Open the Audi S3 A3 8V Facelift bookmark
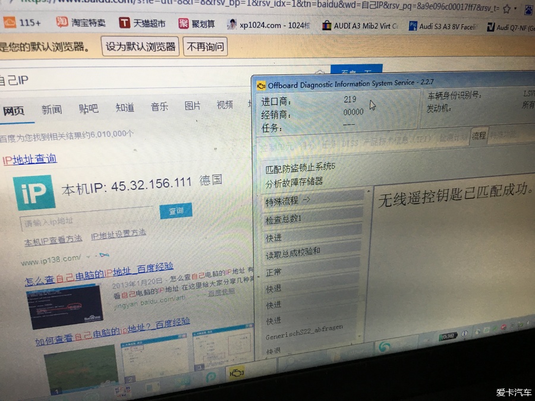The height and width of the screenshot is (401, 535). coord(443,26)
